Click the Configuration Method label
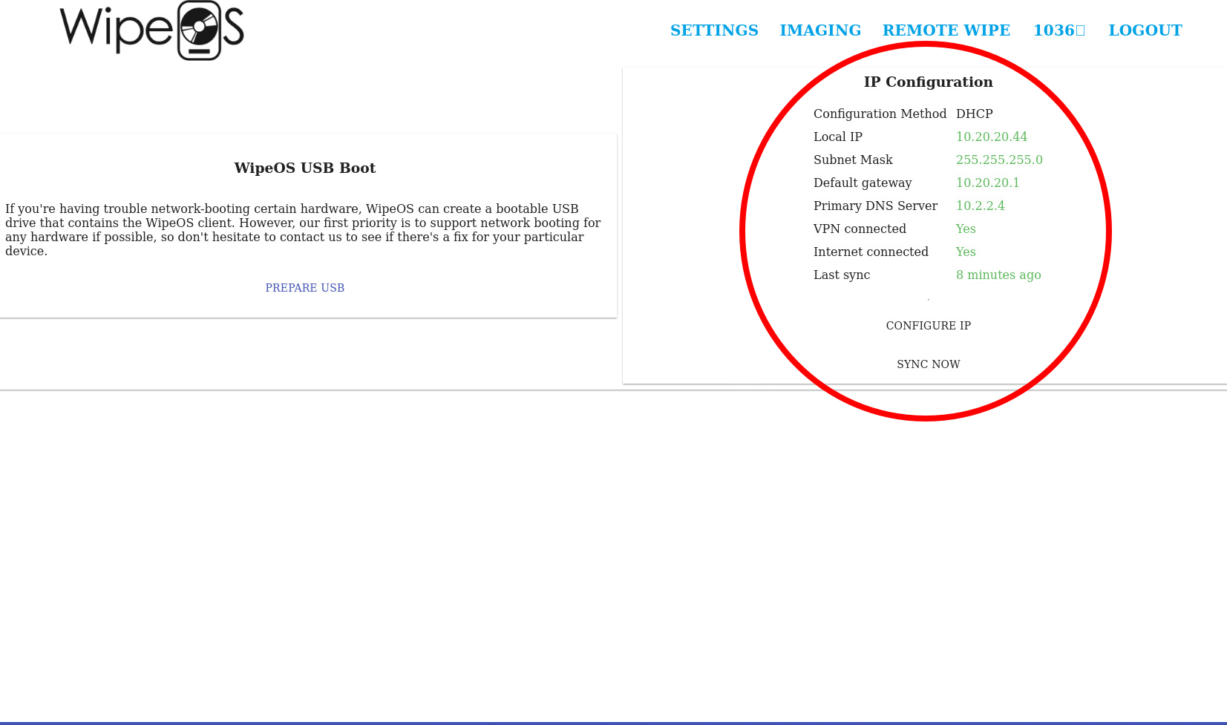This screenshot has height=725, width=1227. (880, 114)
